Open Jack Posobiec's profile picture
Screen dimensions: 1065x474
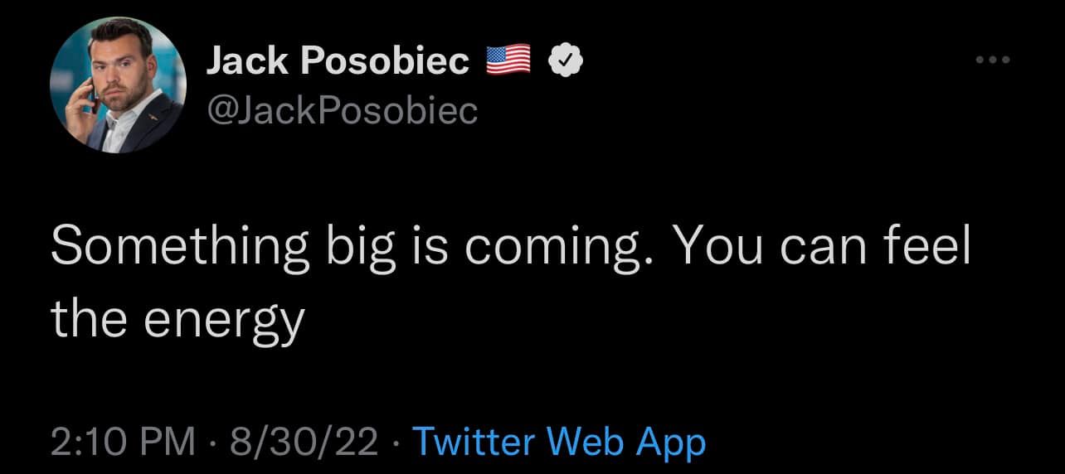(117, 85)
